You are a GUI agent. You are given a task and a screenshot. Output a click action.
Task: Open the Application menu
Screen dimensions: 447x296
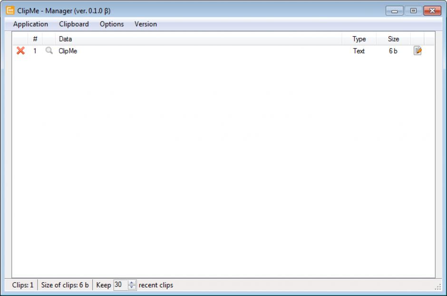(30, 24)
